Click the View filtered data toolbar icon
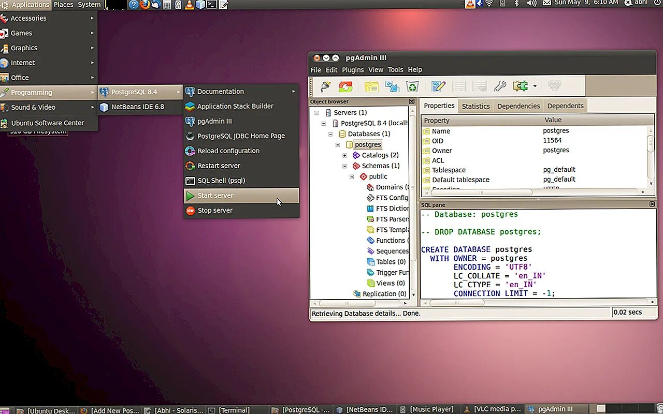 pyautogui.click(x=480, y=86)
